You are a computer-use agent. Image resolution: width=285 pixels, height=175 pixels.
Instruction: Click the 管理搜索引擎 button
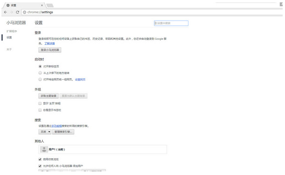coord(63,131)
